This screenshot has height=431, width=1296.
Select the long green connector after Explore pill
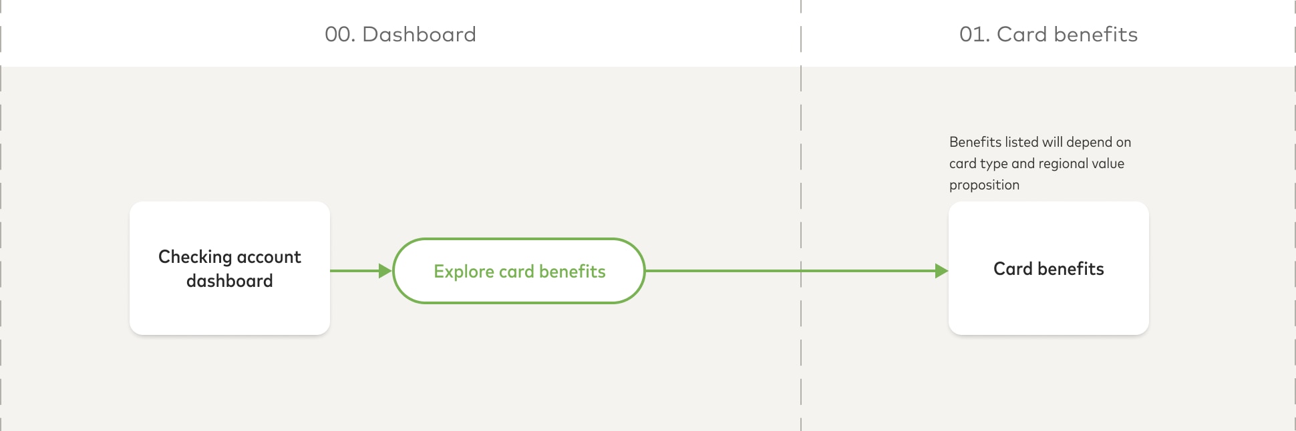pos(790,271)
